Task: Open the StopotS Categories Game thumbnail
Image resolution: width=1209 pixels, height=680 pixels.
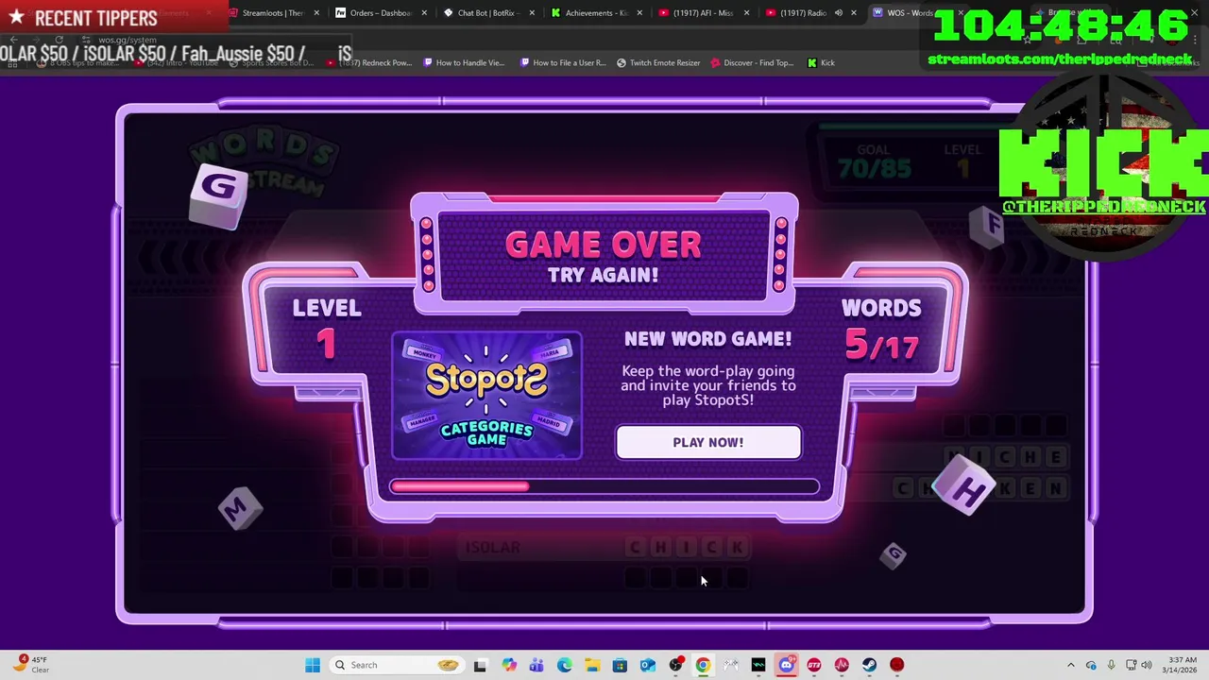Action: 486,396
